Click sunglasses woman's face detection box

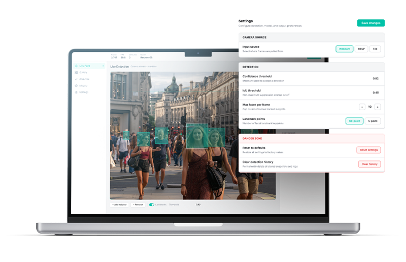[144, 140]
